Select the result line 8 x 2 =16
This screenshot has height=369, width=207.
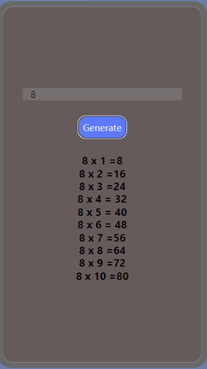(x=102, y=174)
